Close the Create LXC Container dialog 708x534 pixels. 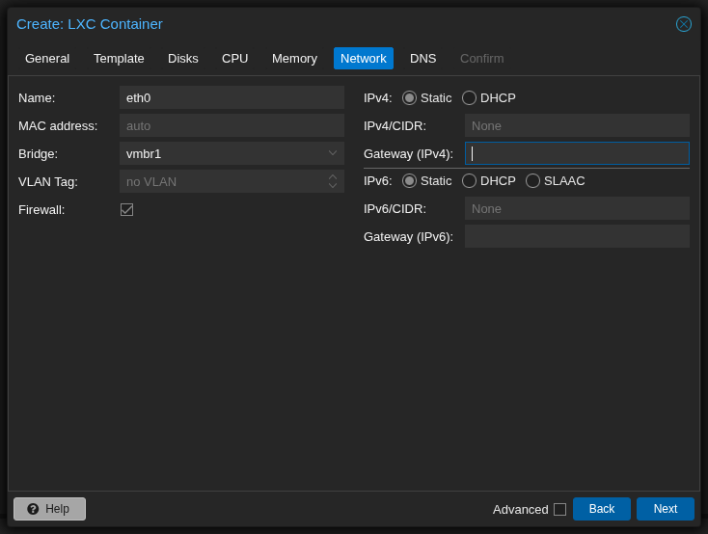(683, 24)
